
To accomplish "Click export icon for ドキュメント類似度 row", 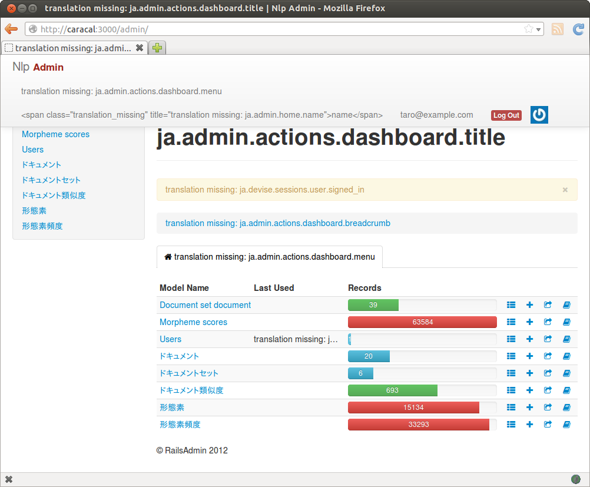I will click(x=548, y=390).
